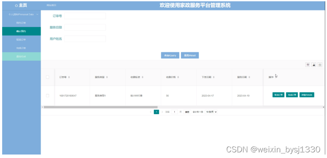Open the 预约订单 sidebar menu item
327x158 pixels.
pos(21,23)
